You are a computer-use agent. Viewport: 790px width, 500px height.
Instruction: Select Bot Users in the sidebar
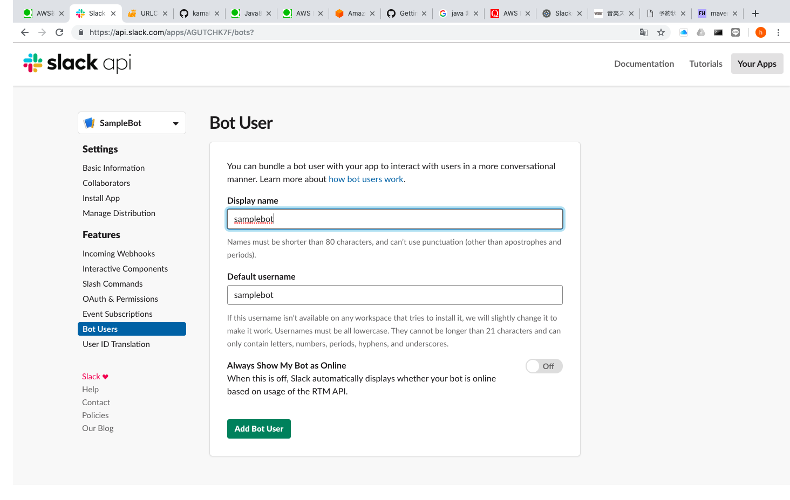point(132,329)
